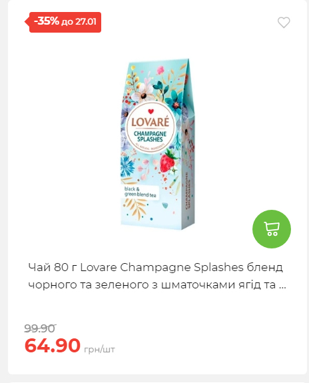Click the vertical Champagne Splashes text on package side
This screenshot has height=383, width=309.
click(x=188, y=191)
